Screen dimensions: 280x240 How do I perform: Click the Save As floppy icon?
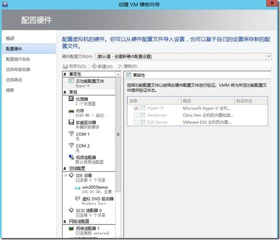65,66
